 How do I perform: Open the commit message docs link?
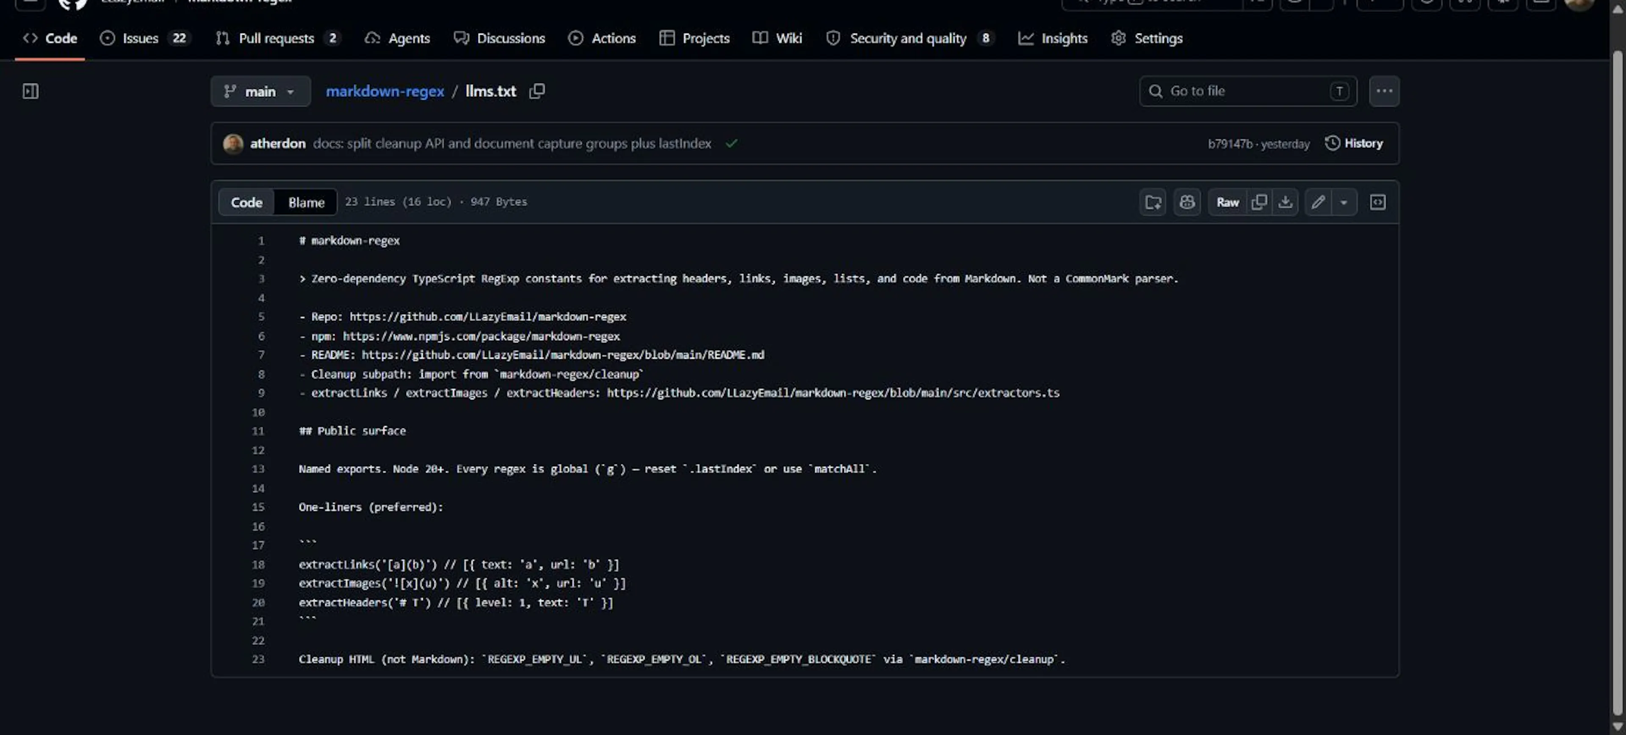[x=512, y=143]
